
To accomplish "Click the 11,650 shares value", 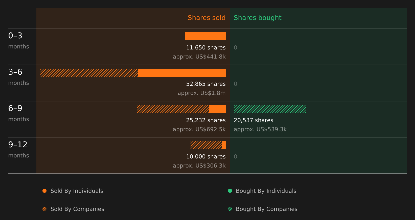I will (x=206, y=48).
